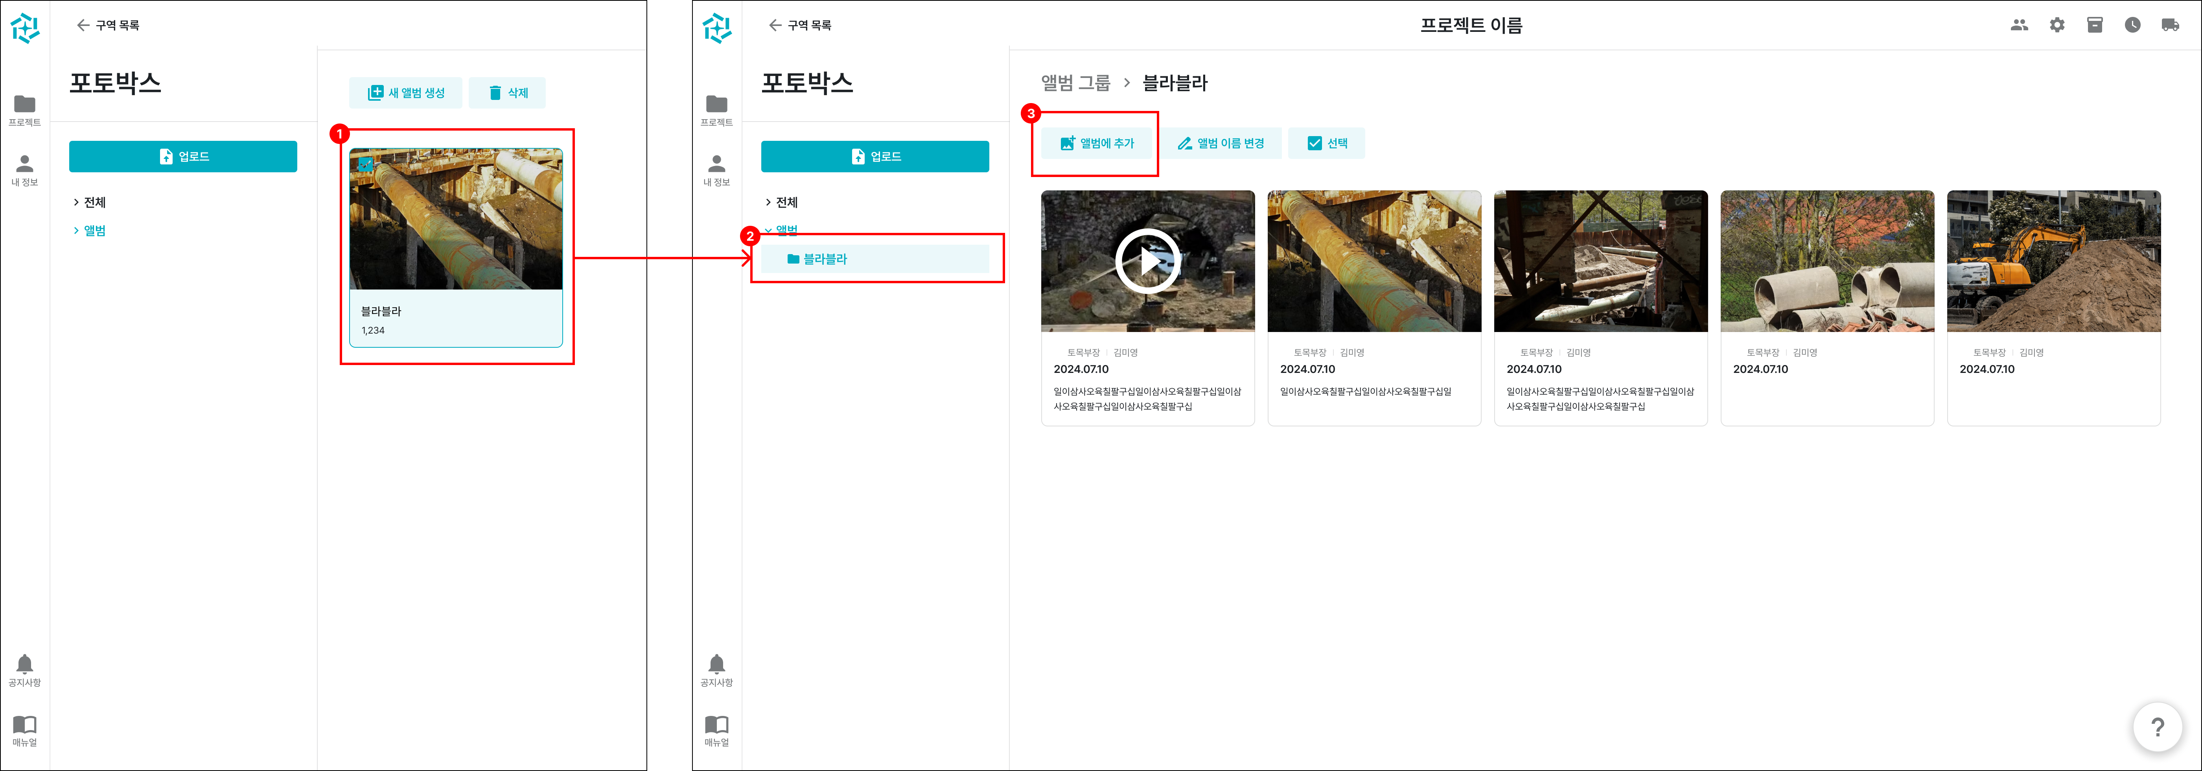Click 새 앨범 생성 to create album
Screen dimensions: 2202x771
tap(406, 92)
